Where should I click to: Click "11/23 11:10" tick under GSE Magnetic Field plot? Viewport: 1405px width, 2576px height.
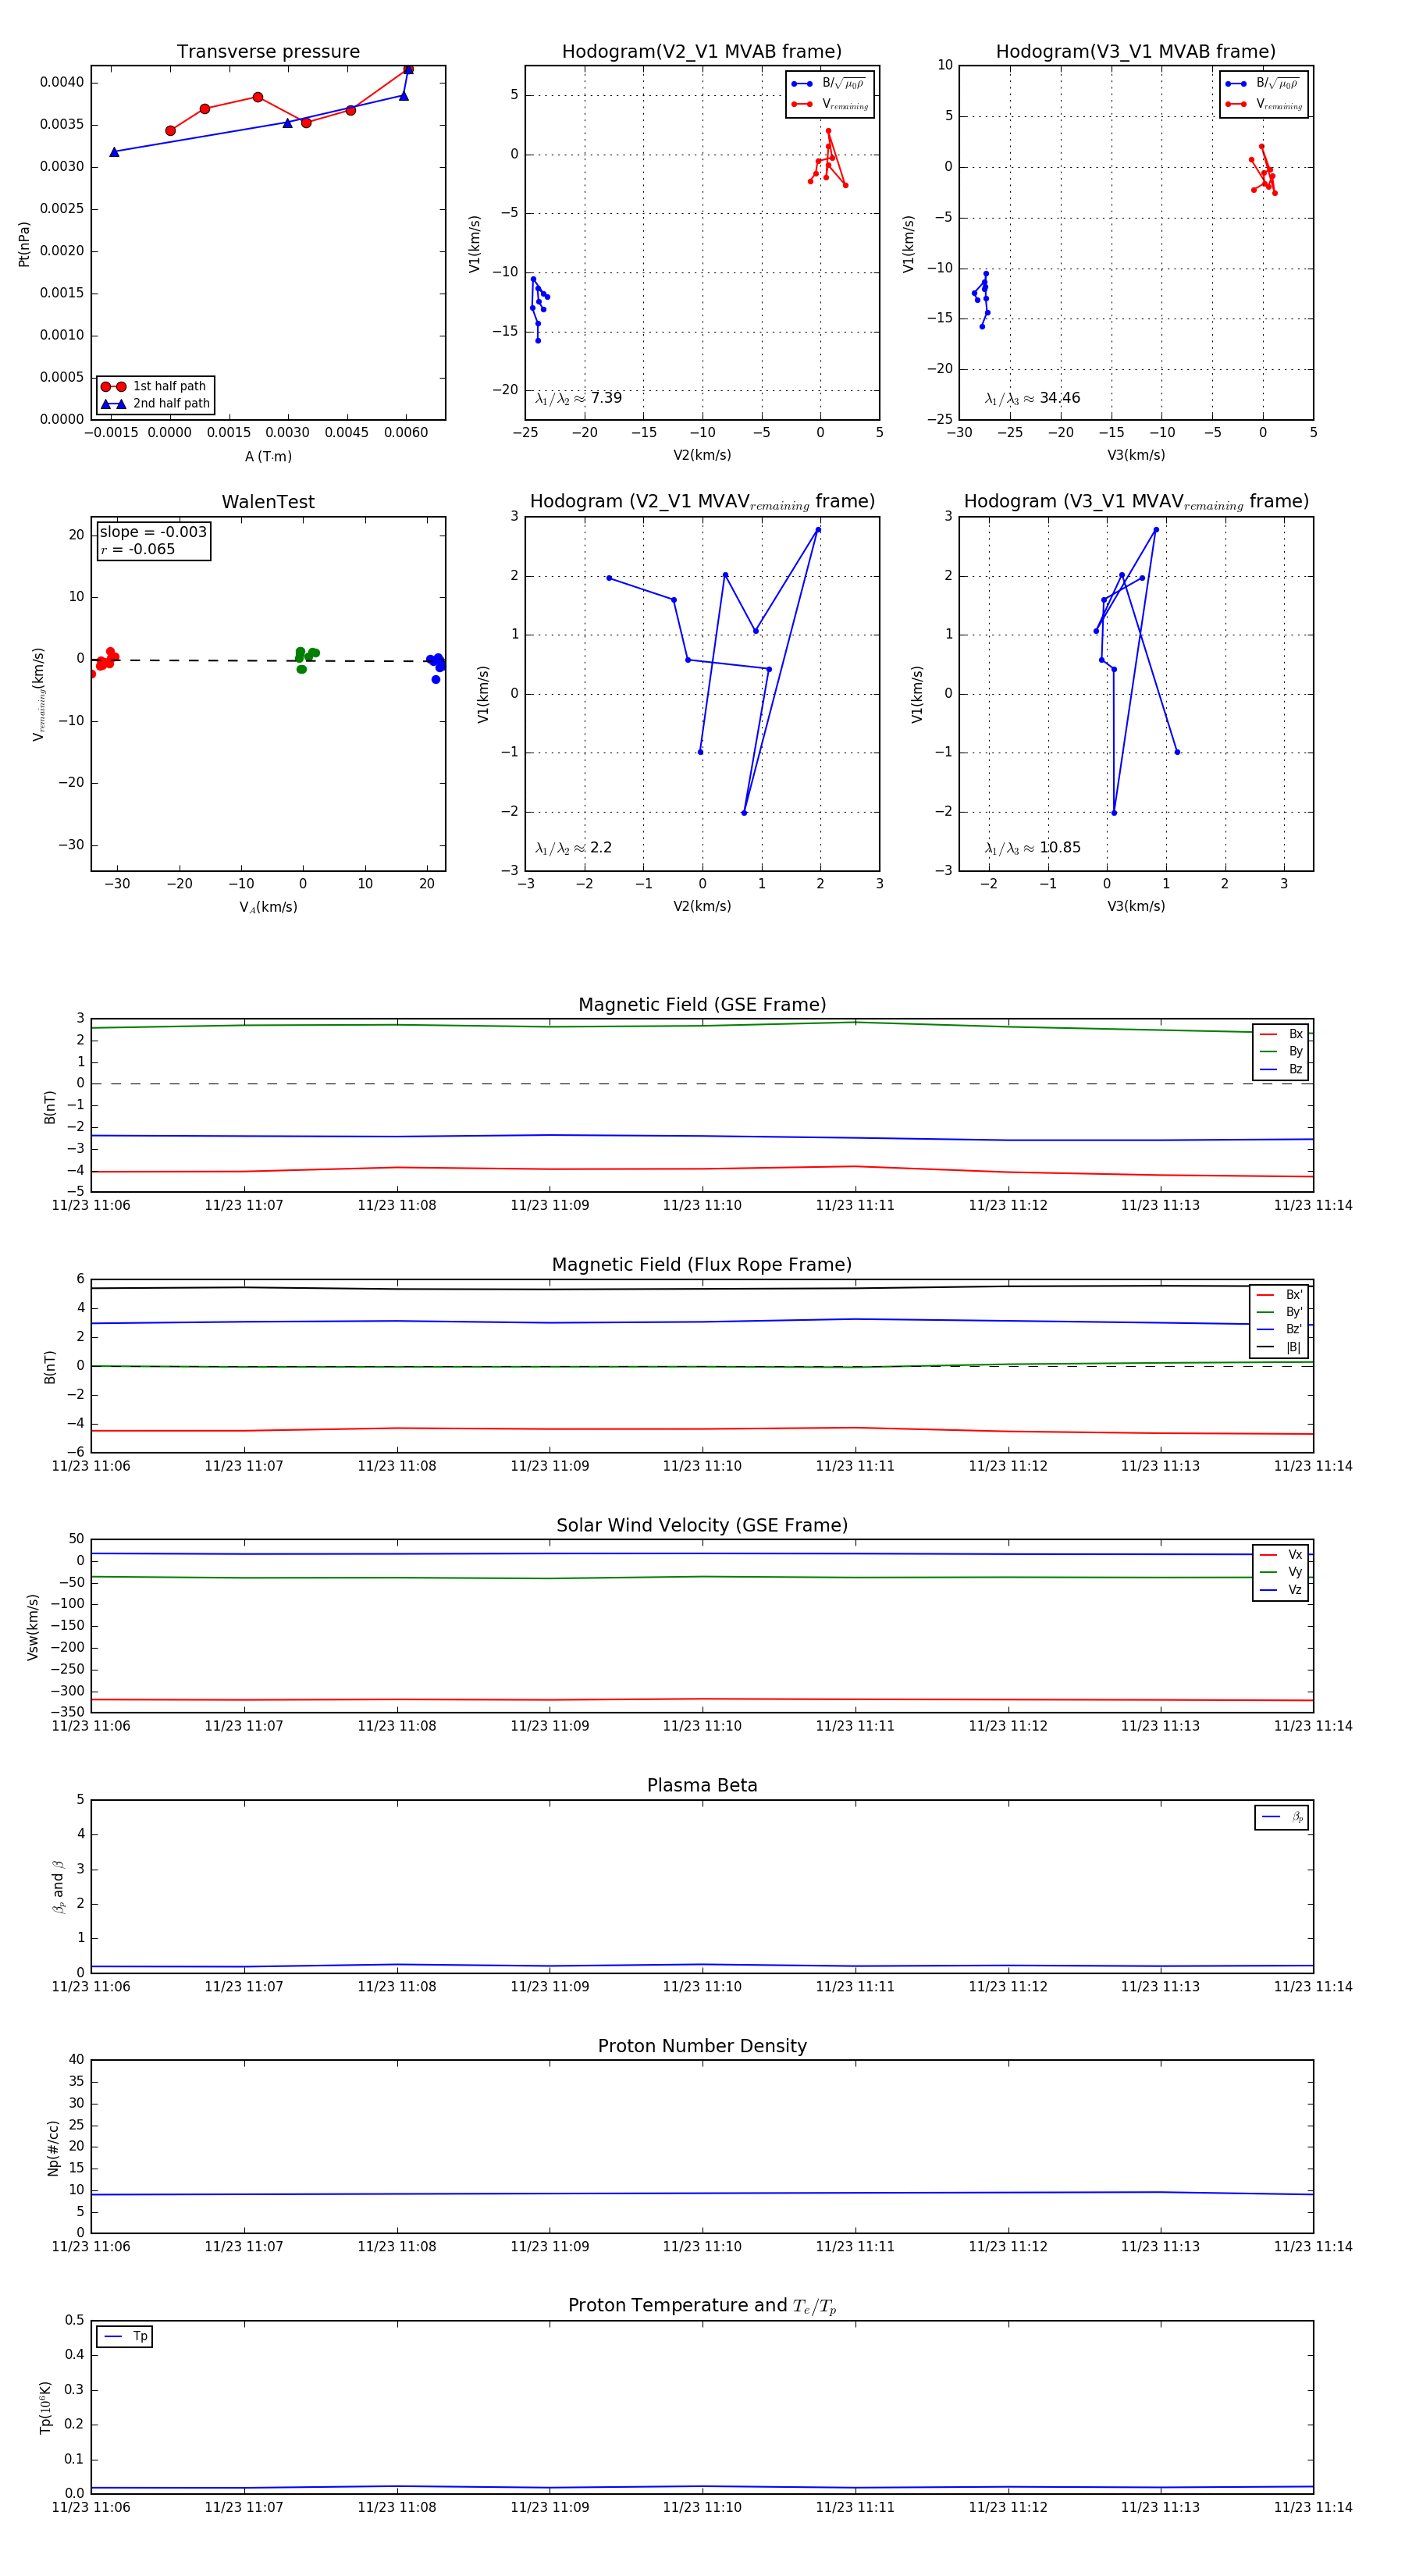pyautogui.click(x=702, y=1206)
